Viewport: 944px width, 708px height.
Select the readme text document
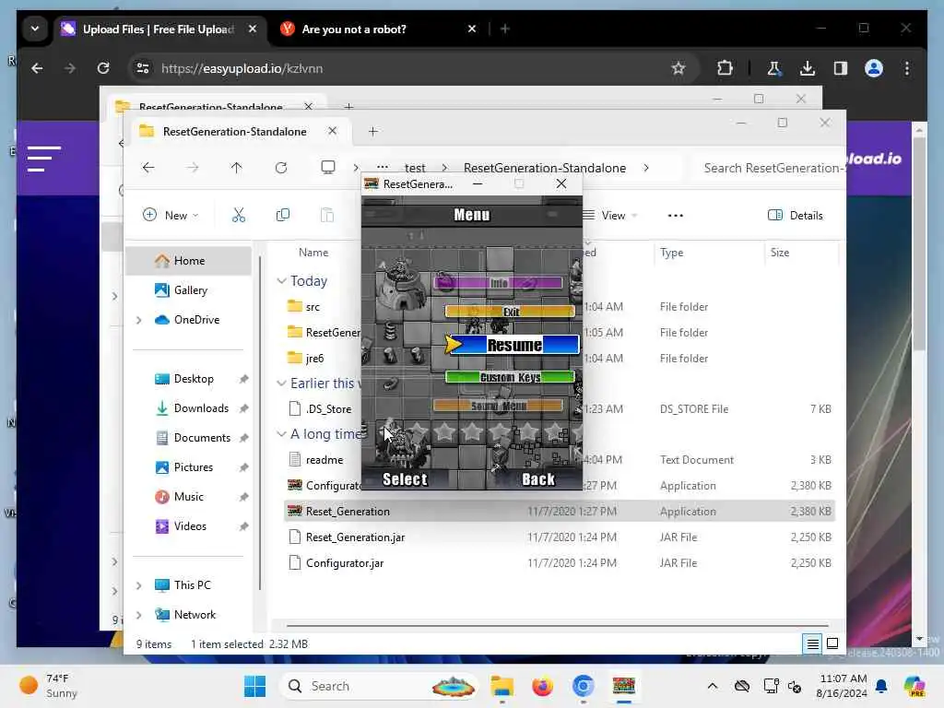coord(324,460)
